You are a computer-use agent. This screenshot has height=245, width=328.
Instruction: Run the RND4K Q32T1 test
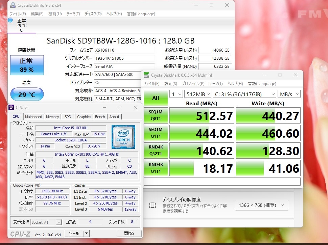tap(156, 150)
